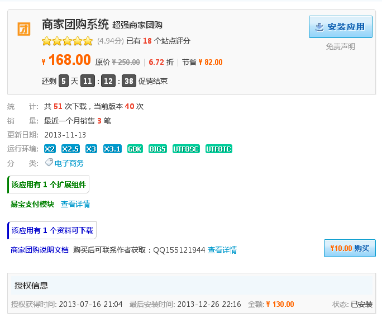Click the 已安装 status text

click(x=362, y=304)
